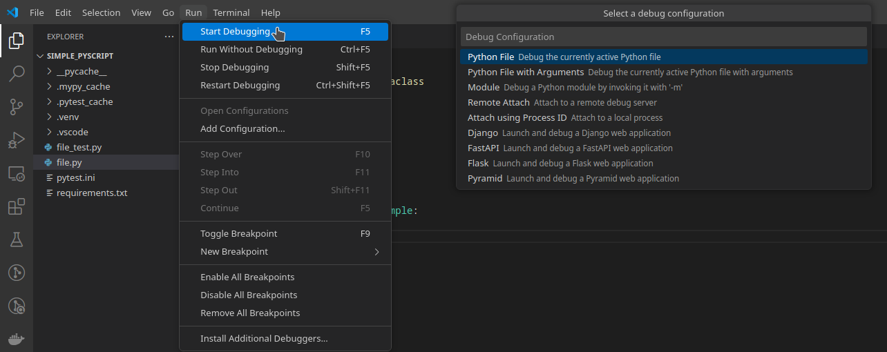Open the Source Control view

(x=17, y=107)
